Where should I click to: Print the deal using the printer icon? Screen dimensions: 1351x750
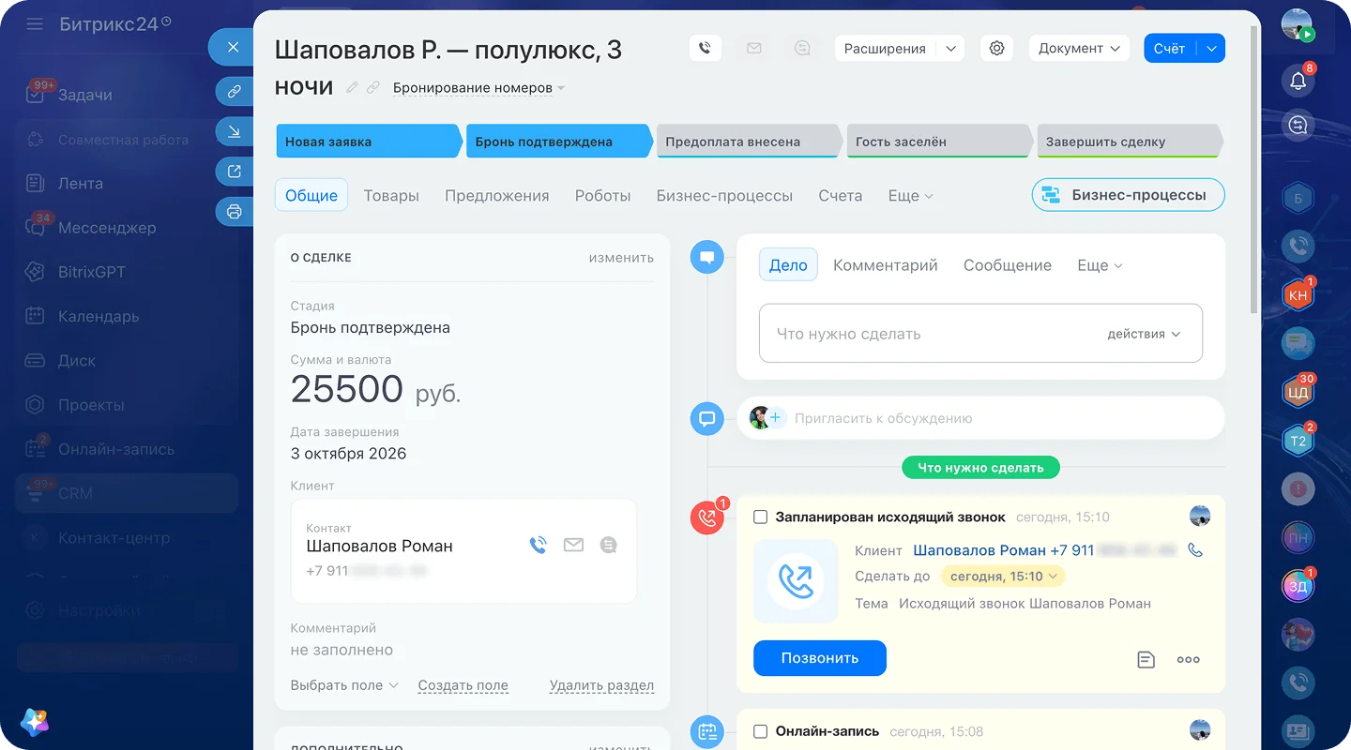235,212
